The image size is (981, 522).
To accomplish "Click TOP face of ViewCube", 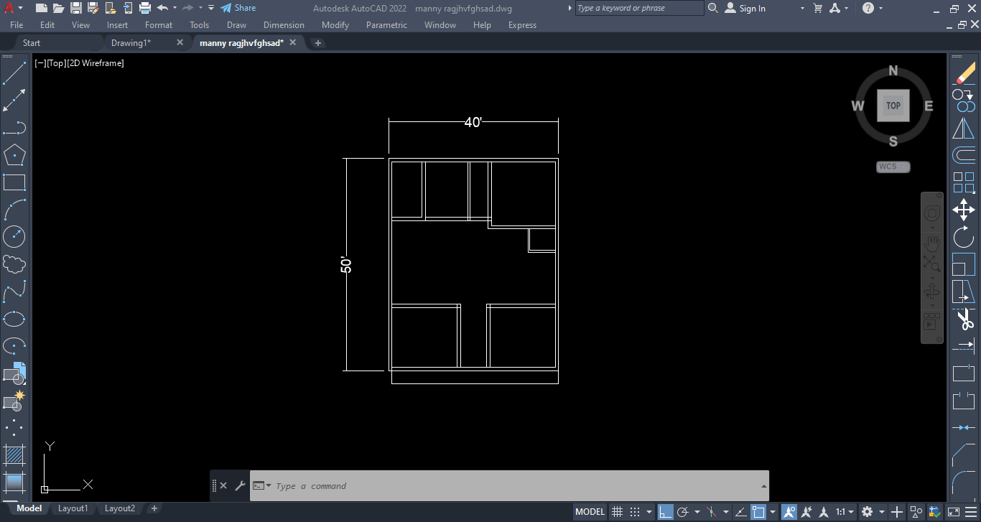I will (x=893, y=106).
